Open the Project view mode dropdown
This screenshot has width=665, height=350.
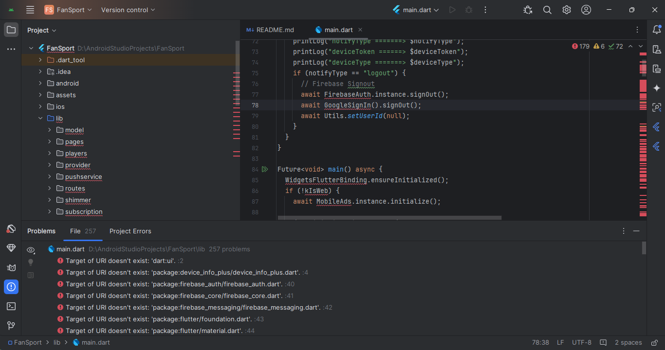[x=42, y=30]
